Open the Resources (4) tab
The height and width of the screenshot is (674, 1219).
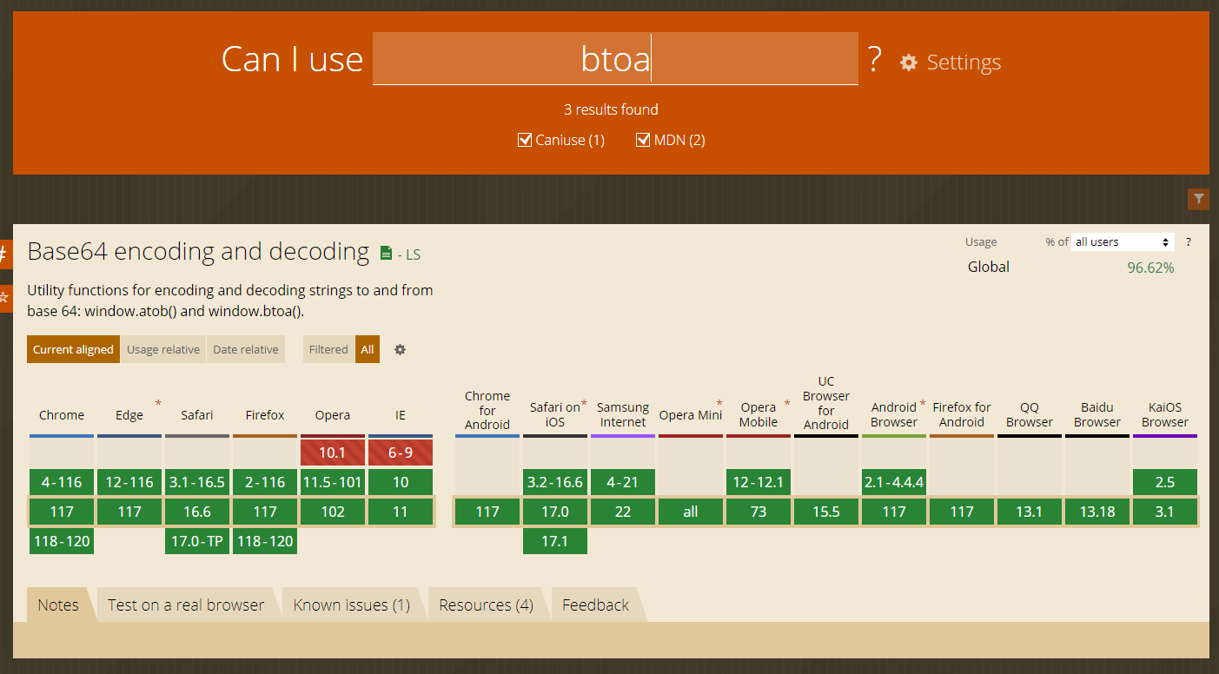point(487,605)
